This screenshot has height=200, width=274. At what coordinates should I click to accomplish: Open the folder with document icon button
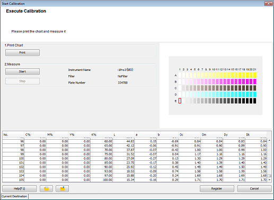pos(46,188)
